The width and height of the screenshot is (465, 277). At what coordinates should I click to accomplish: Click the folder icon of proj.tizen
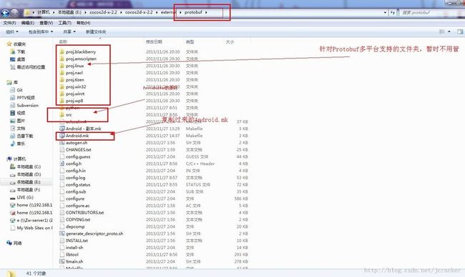coord(62,80)
